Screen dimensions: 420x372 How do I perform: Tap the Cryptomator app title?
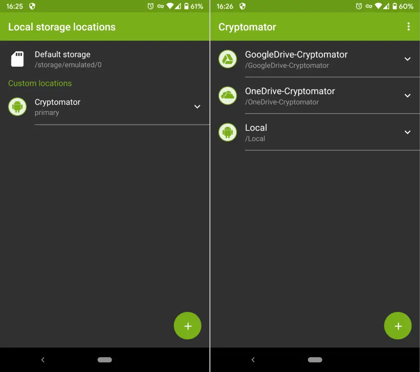[x=247, y=27]
